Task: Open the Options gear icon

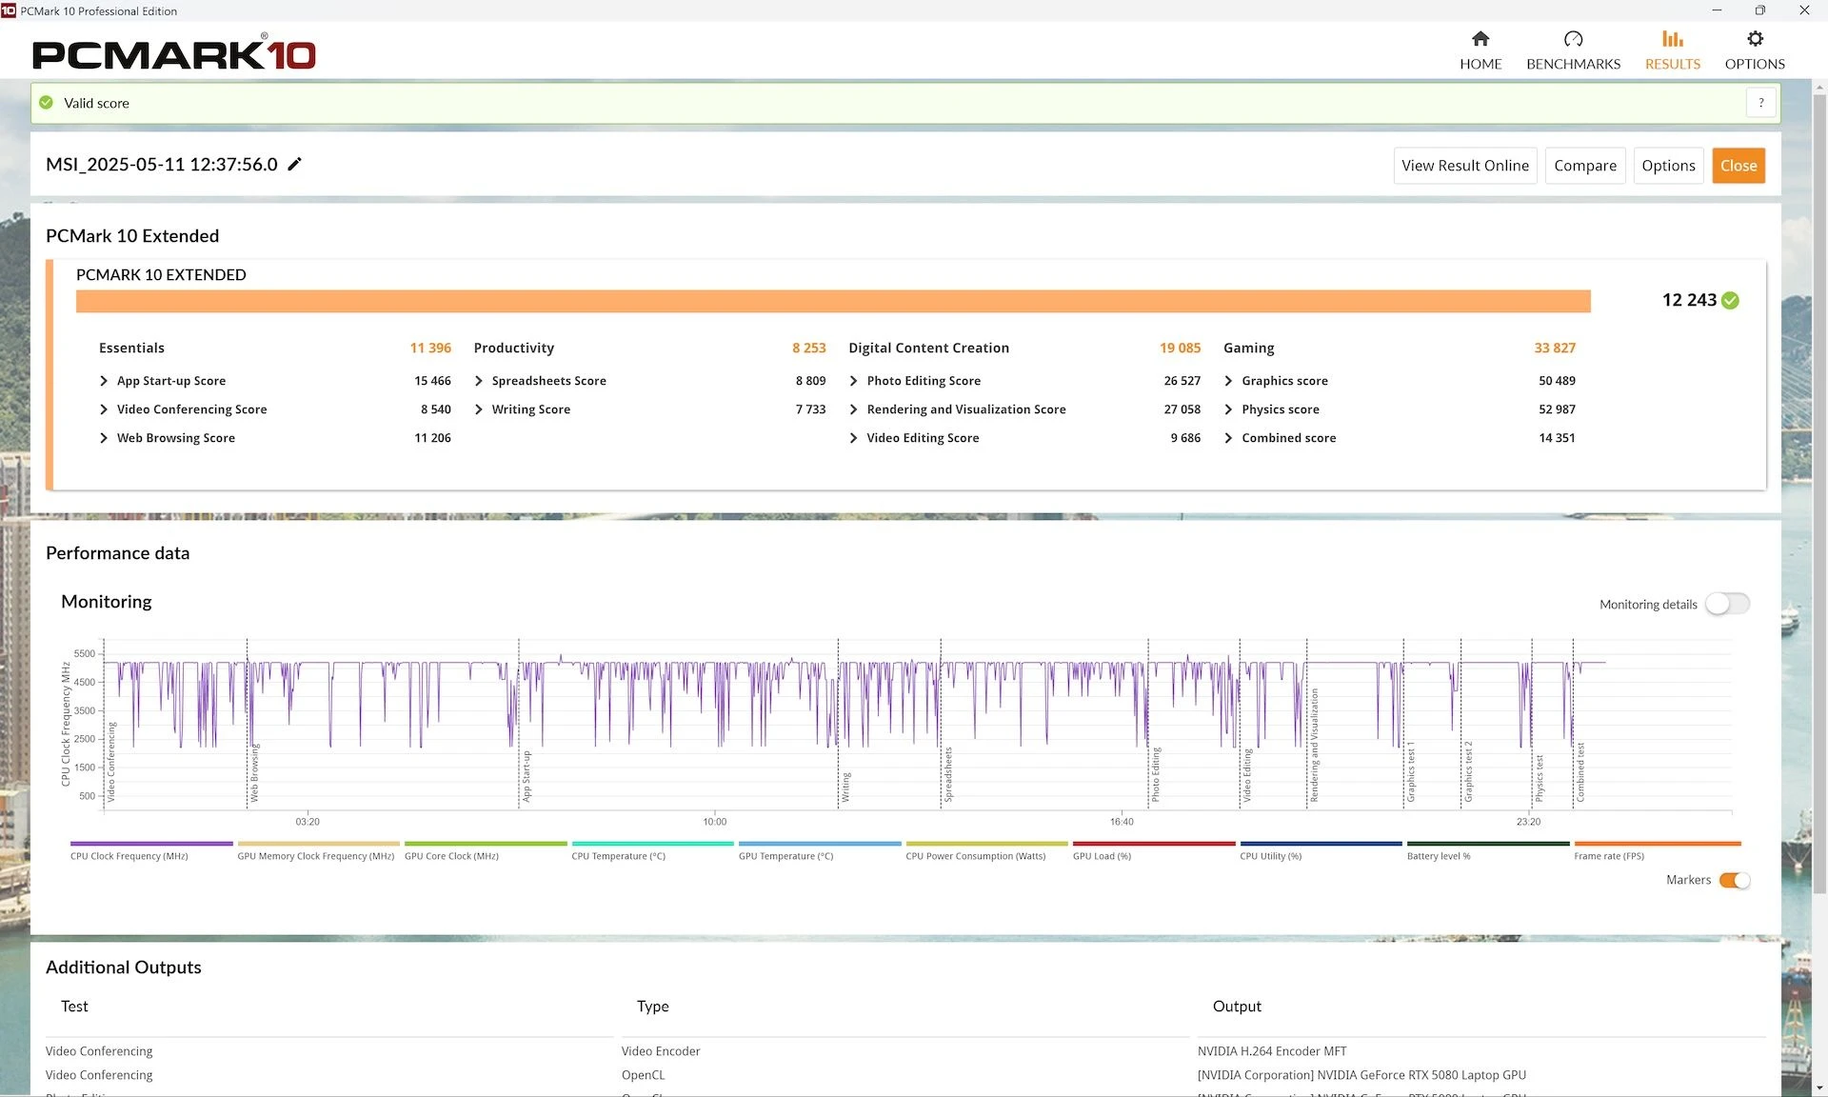Action: click(x=1755, y=39)
